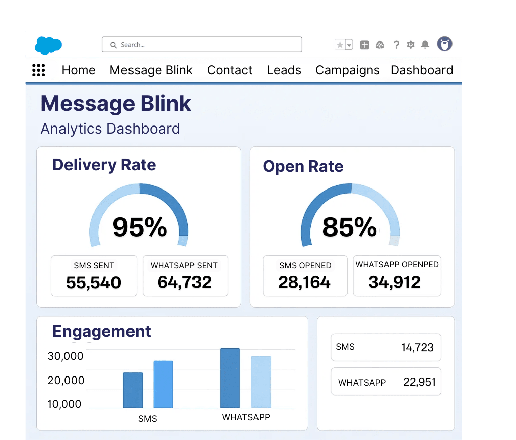The width and height of the screenshot is (516, 440).
Task: Click the Salesforce cloud logo
Action: 48,45
